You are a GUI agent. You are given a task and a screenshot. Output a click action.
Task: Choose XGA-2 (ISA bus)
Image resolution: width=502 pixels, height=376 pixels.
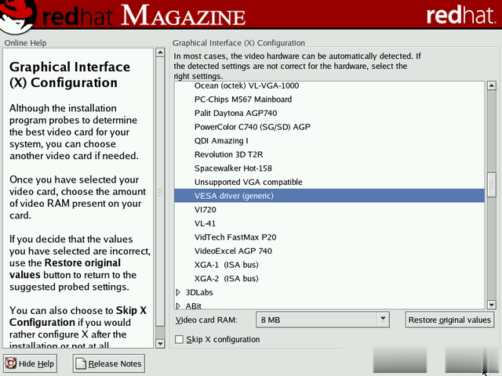pyautogui.click(x=329, y=278)
